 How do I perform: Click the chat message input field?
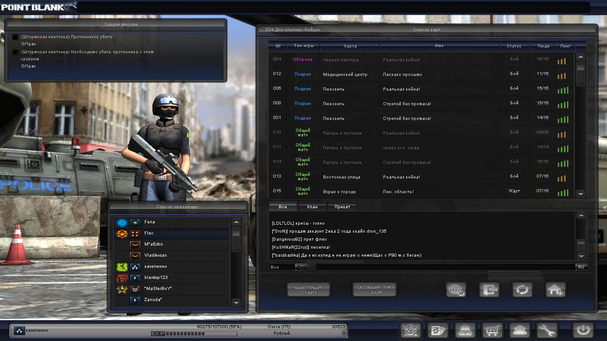coord(444,267)
